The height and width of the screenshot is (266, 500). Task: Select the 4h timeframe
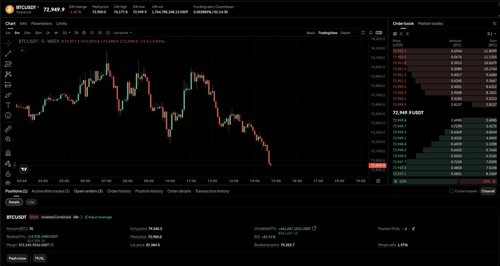(x=56, y=33)
